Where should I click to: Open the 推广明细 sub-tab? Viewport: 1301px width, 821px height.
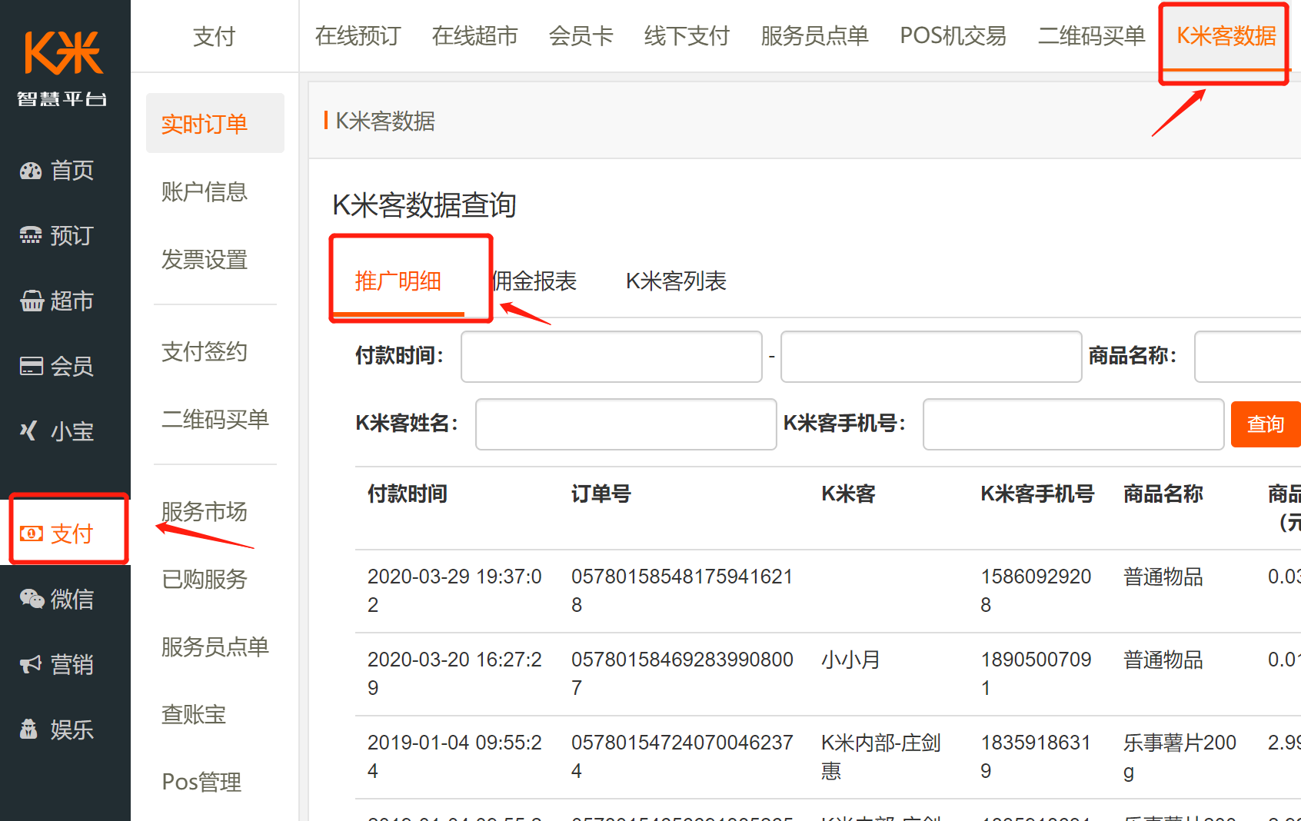tap(398, 281)
